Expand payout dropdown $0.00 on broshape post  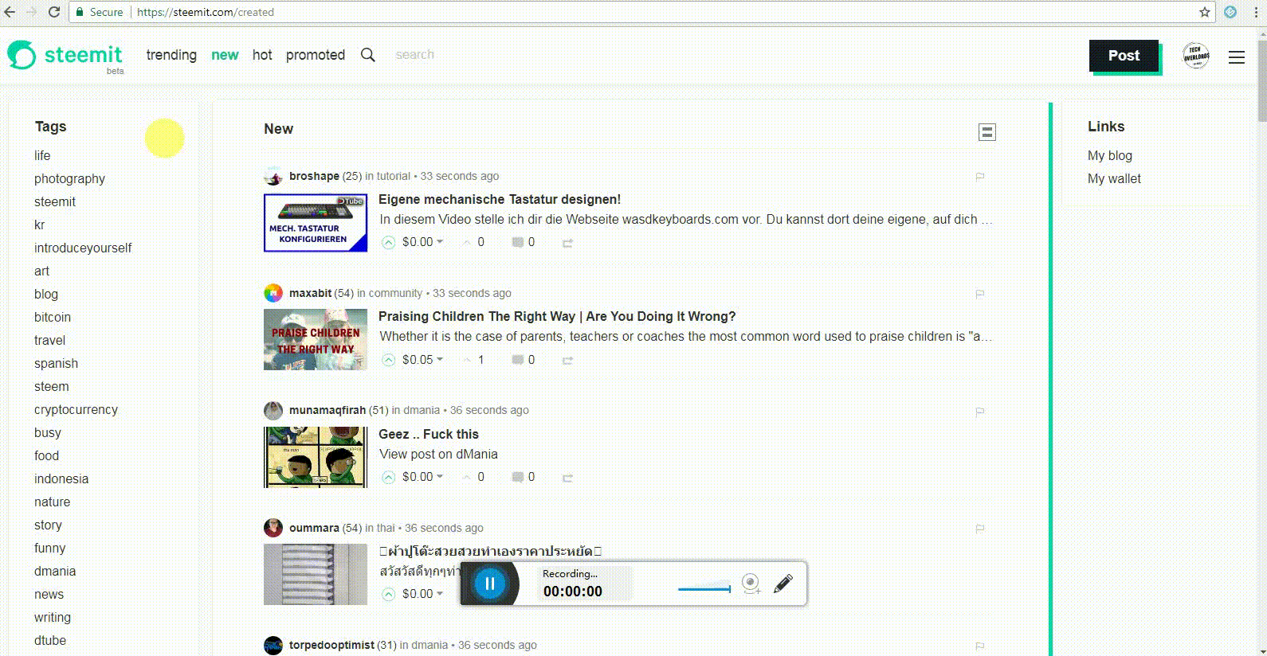point(423,242)
